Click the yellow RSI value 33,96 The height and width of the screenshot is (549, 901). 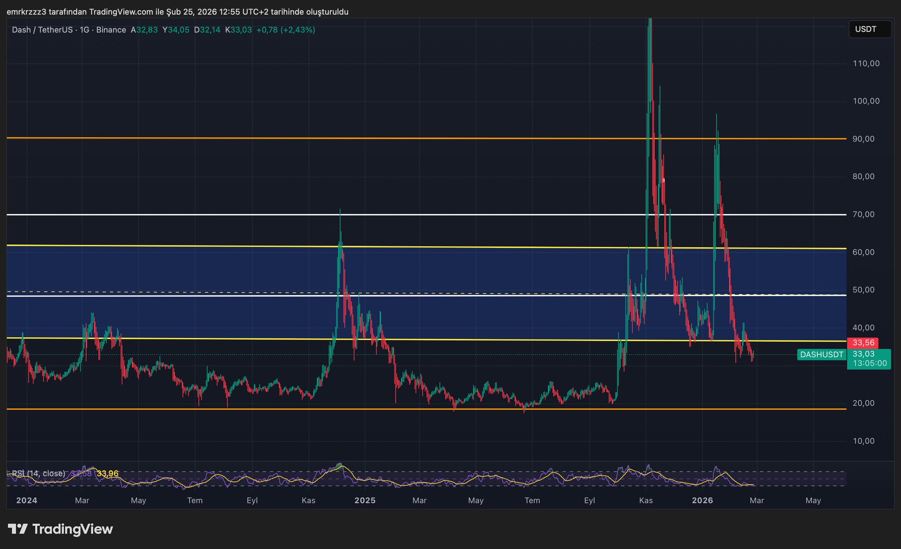[107, 473]
